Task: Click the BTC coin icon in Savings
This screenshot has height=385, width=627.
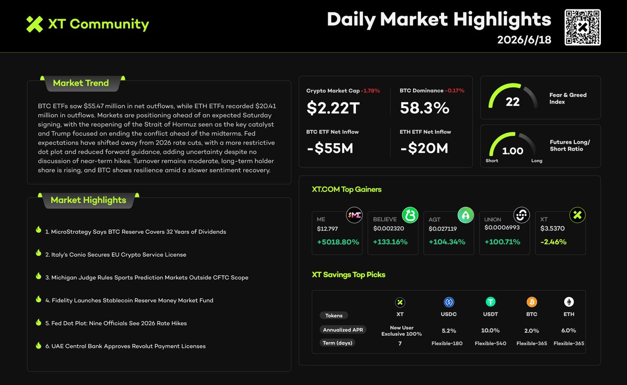Action: coord(531,302)
